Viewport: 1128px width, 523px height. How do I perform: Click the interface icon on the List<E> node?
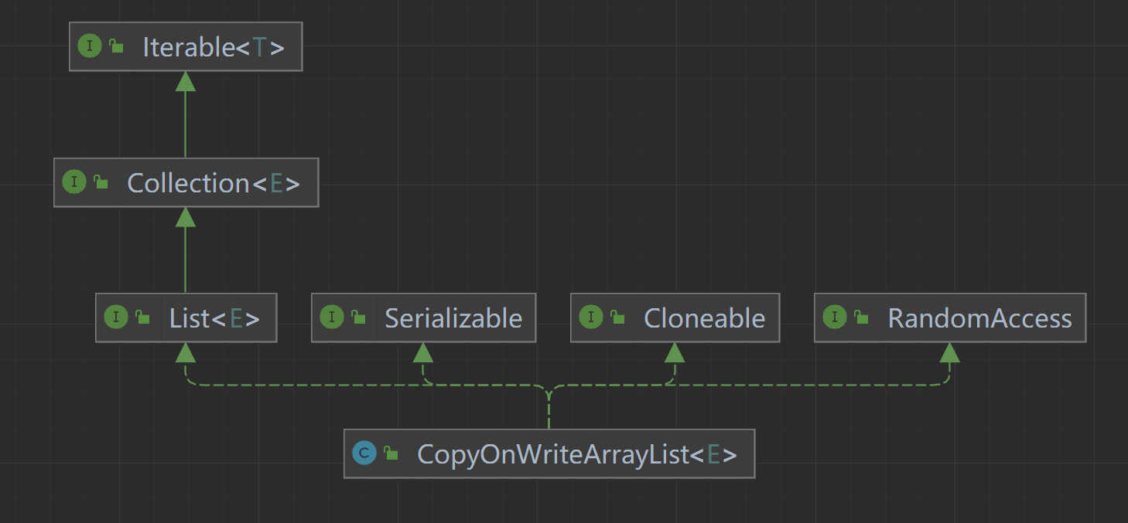[x=117, y=318]
